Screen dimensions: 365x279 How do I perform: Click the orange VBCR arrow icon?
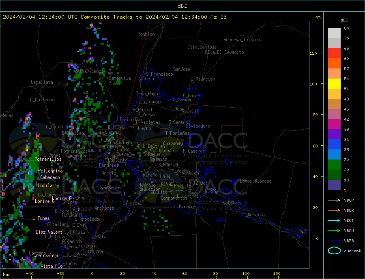334,211
